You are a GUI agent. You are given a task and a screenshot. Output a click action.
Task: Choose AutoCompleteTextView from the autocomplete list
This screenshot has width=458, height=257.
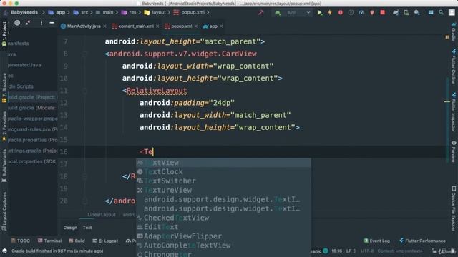click(223, 246)
